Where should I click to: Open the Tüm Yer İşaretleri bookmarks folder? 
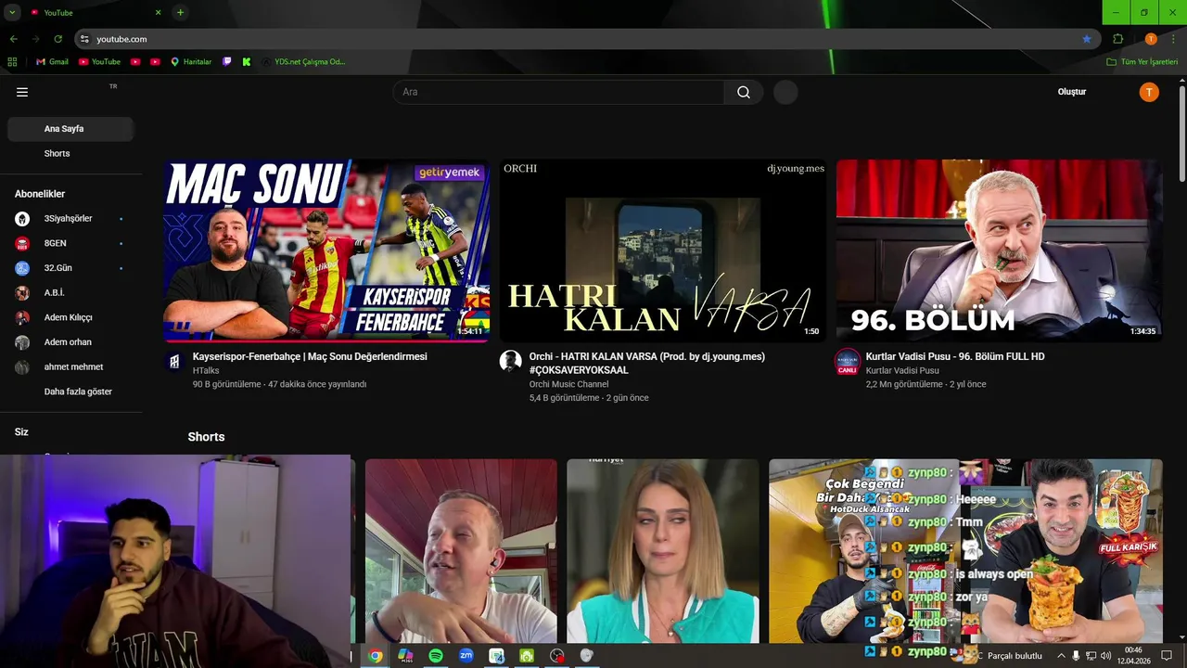1142,62
